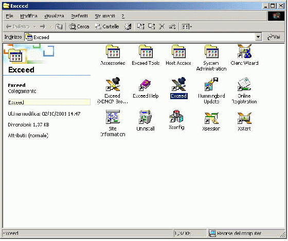Open the Modifica menu

(x=29, y=16)
